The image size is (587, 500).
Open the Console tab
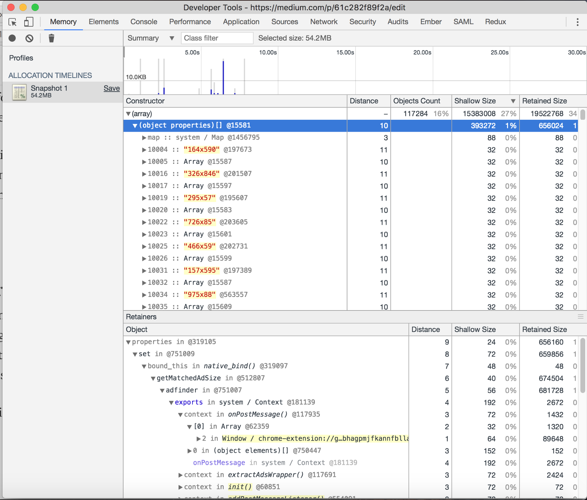pyautogui.click(x=143, y=22)
